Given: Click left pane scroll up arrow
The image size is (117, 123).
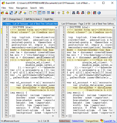Looking at the screenshot, I should tap(56, 28).
